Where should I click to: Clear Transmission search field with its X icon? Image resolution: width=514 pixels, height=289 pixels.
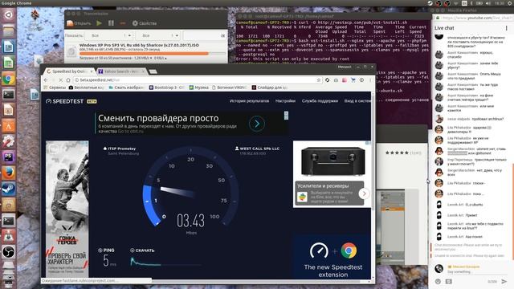click(x=223, y=35)
